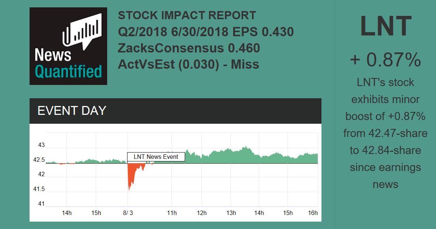
Task: Click the LNT News Event label
Action: [x=156, y=157]
